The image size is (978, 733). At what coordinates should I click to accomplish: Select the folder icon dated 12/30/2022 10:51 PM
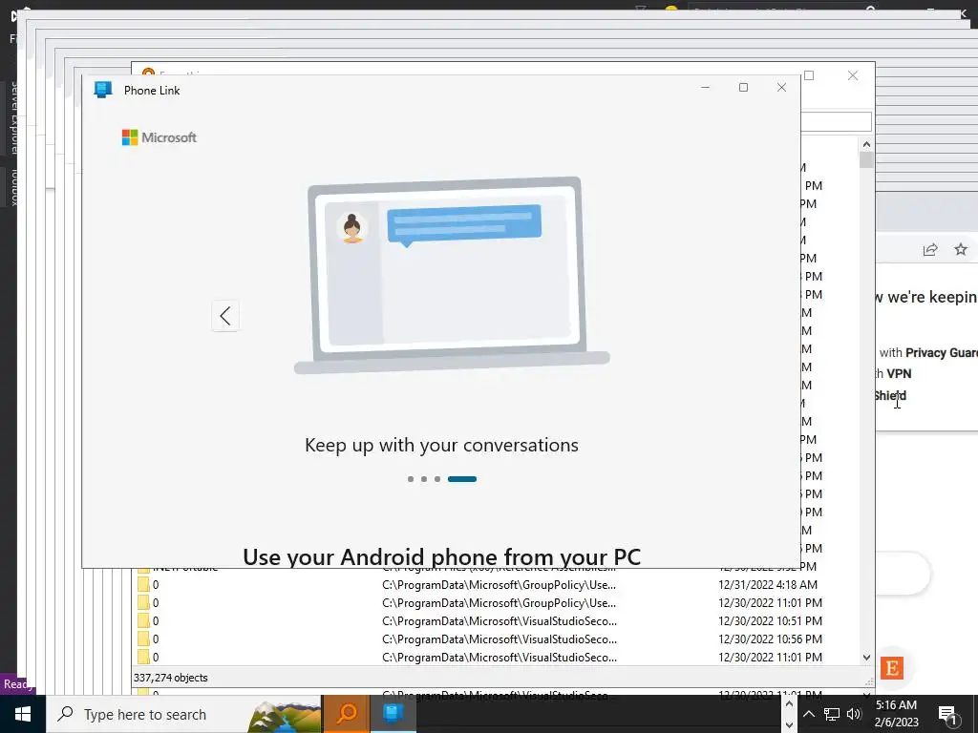point(143,620)
